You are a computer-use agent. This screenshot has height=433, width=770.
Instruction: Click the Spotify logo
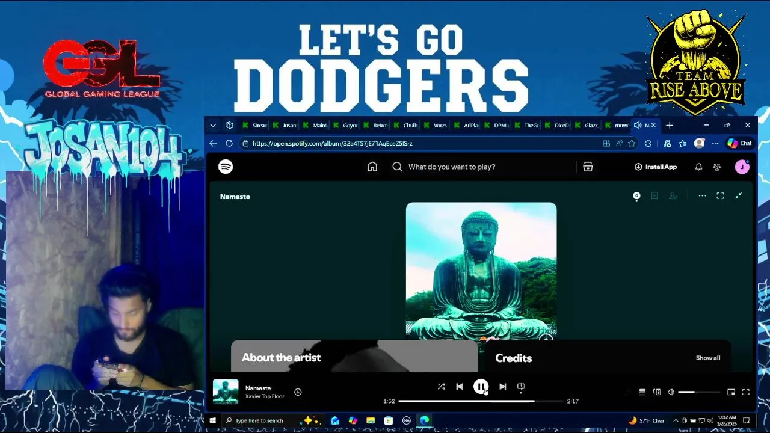click(226, 167)
